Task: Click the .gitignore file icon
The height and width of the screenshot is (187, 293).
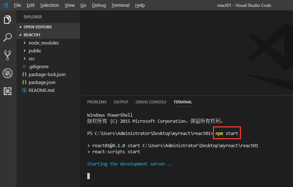Action: [x=24, y=66]
